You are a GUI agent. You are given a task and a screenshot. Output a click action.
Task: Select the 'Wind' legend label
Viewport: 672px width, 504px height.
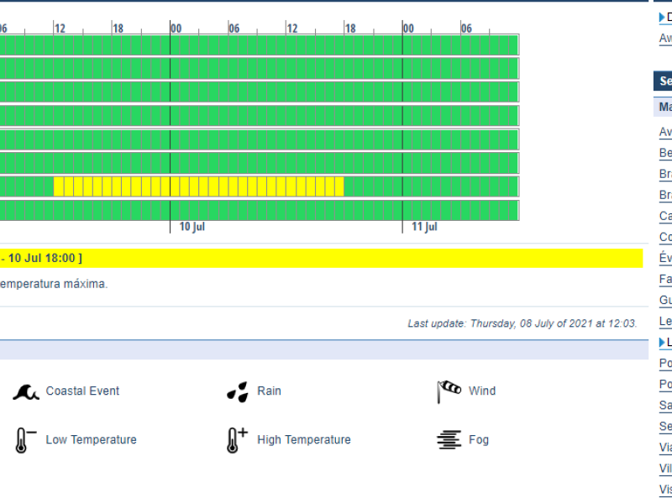coord(482,391)
